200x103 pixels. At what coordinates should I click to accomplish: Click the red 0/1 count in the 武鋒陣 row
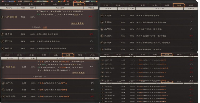tap(191, 36)
